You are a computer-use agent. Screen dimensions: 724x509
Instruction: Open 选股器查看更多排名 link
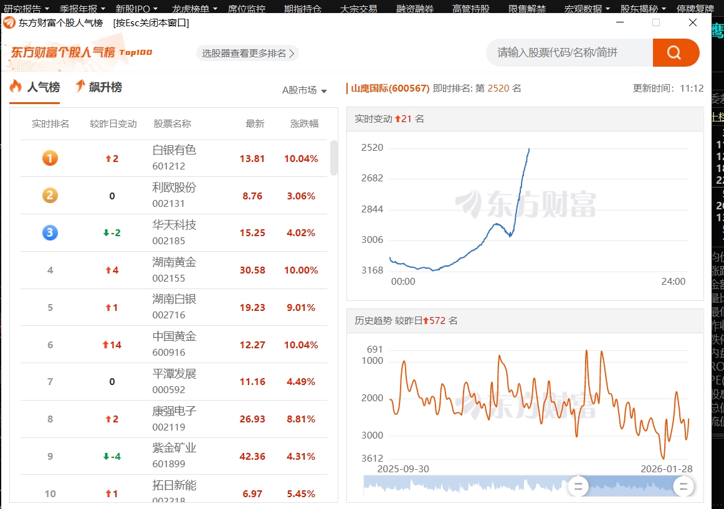[247, 53]
